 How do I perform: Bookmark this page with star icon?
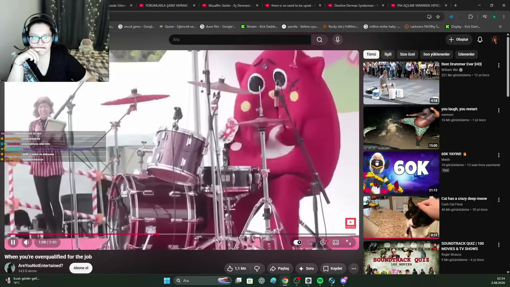click(x=438, y=17)
